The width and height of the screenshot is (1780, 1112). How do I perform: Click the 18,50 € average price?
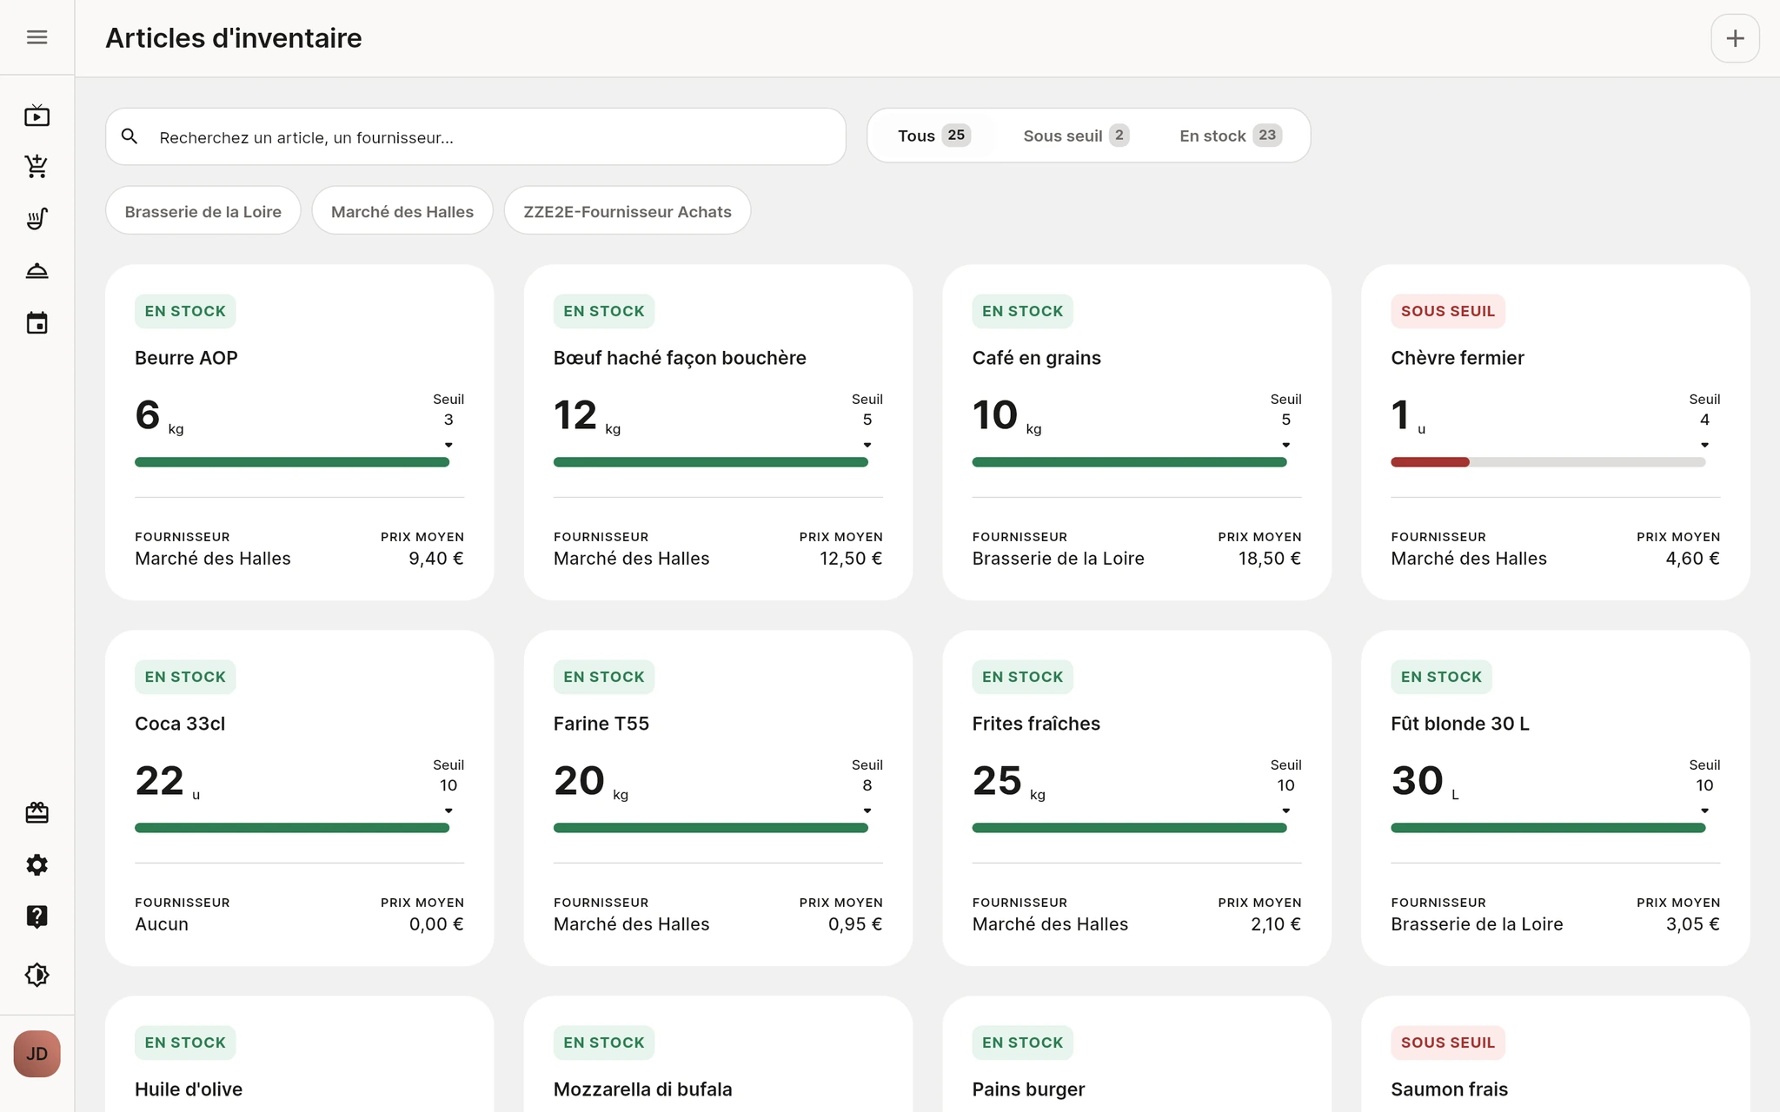1269,559
